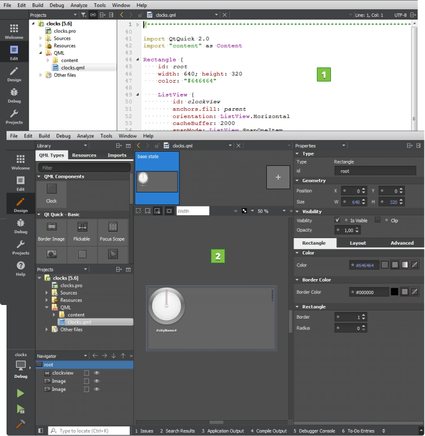Open the Design mode in the sidebar
The image size is (425, 436).
coord(20,204)
